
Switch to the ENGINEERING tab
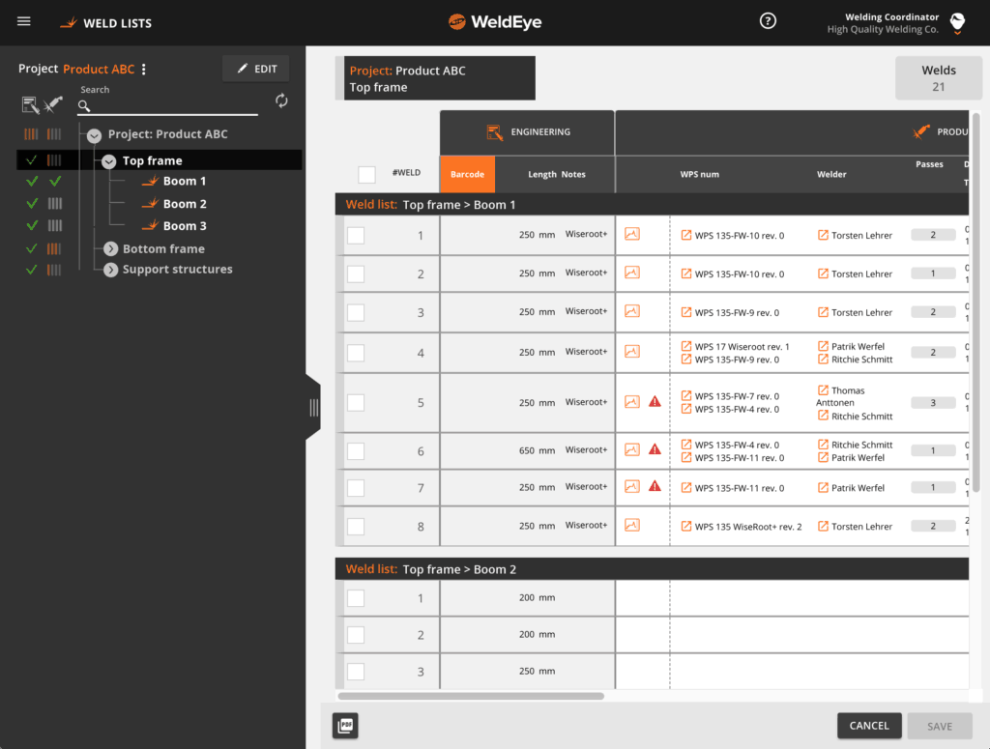(x=528, y=132)
